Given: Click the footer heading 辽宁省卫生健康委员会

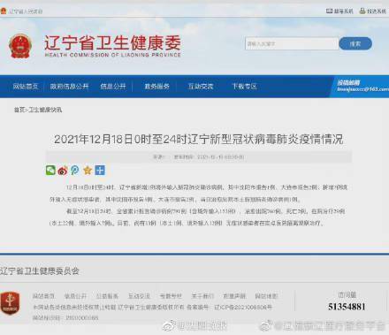Looking at the screenshot, I should pyautogui.click(x=40, y=271).
